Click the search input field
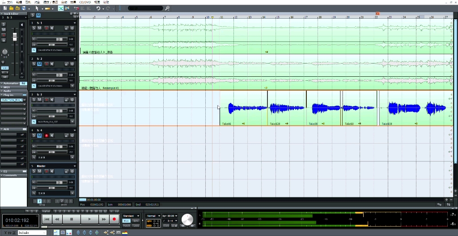Viewport: 458px width, 236px height. tap(145, 8)
